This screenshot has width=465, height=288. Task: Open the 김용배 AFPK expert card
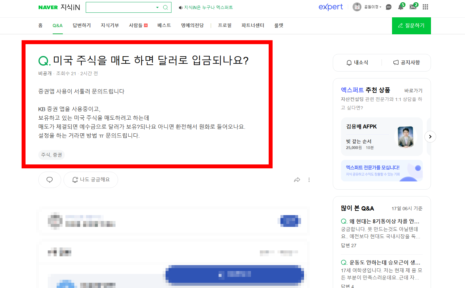pyautogui.click(x=382, y=136)
